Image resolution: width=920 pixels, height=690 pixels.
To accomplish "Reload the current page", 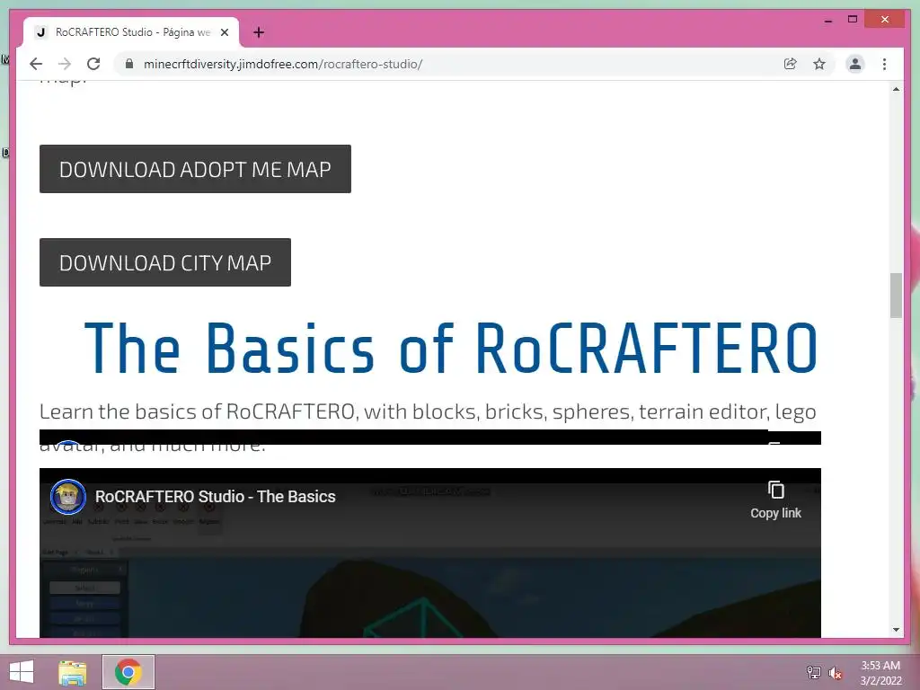I will tap(93, 64).
